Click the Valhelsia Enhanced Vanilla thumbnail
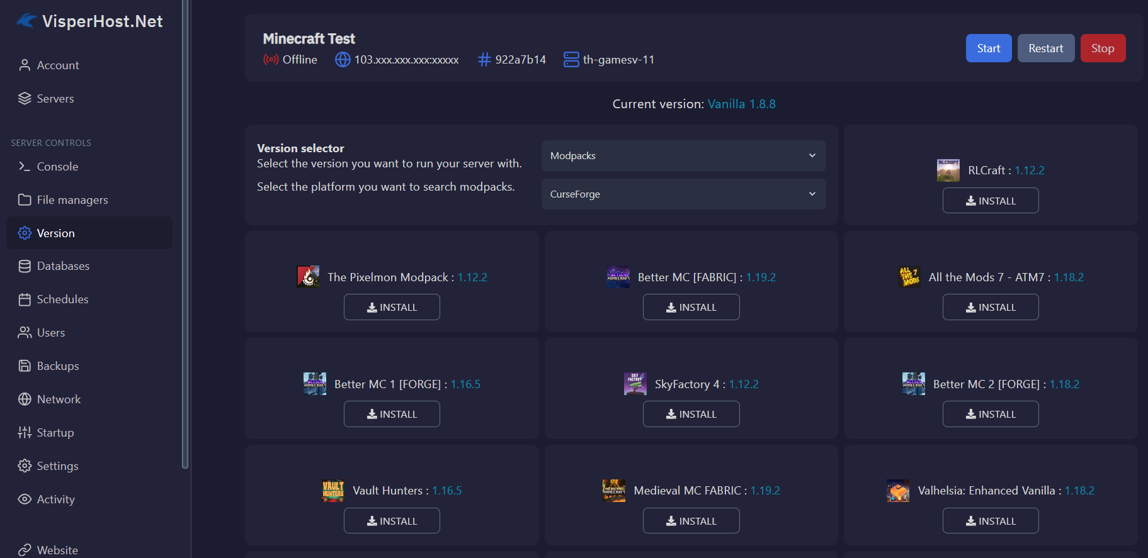This screenshot has width=1148, height=558. tap(898, 491)
